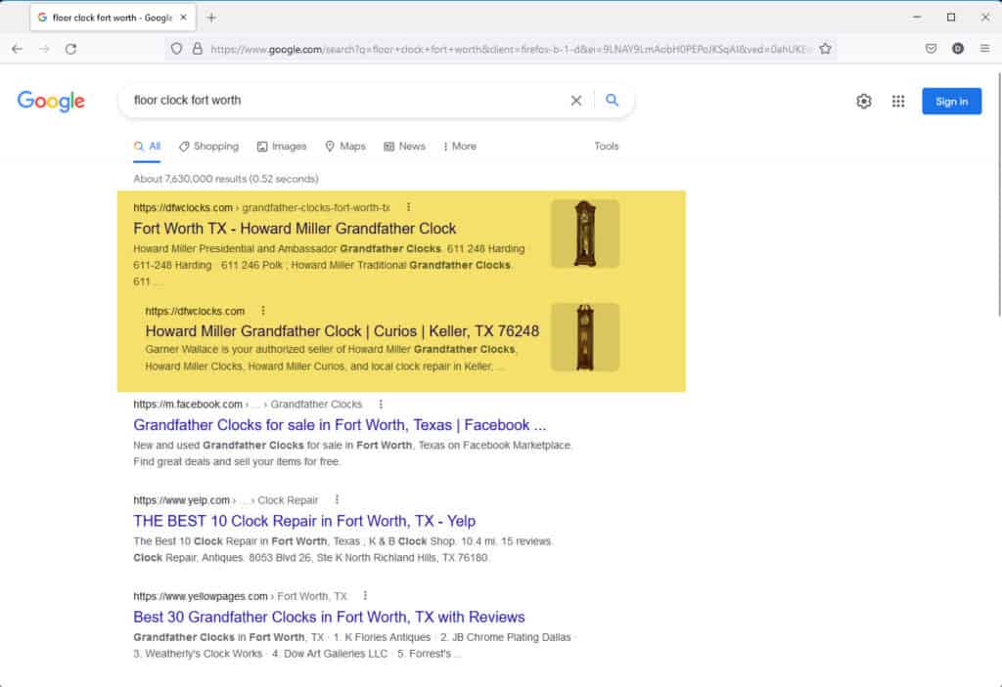Click the site security padlock icon
This screenshot has width=1002, height=687.
198,49
